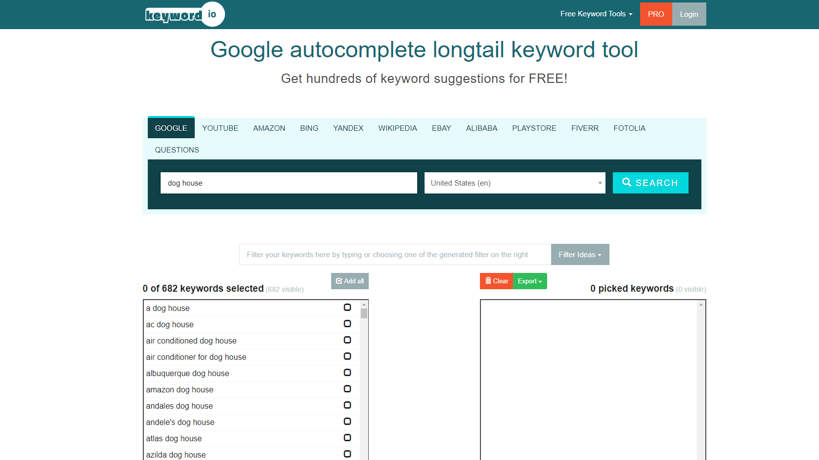Check 'andele's dog house' checkbox
Viewport: 819px width, 460px height.
(347, 422)
